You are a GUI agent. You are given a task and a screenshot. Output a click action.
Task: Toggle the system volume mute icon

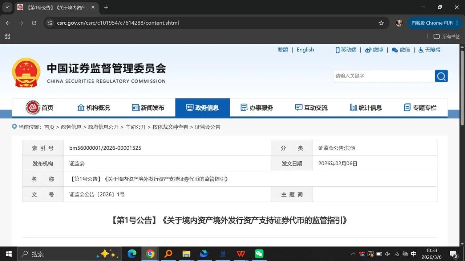[x=388, y=254]
